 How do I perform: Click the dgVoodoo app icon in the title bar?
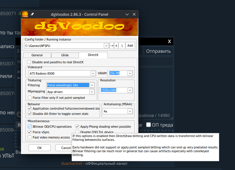[25, 14]
